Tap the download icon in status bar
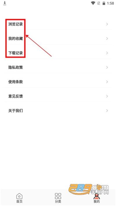 click(5, 3)
